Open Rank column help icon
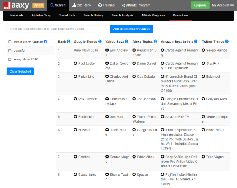The image size is (237, 188). click(69, 41)
